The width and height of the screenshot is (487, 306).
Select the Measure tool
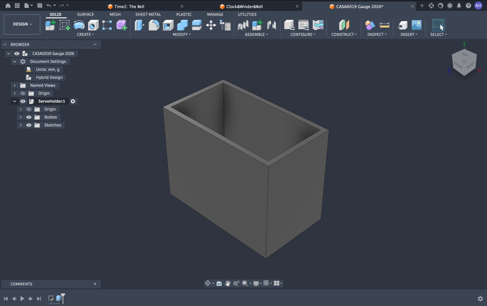coord(384,25)
